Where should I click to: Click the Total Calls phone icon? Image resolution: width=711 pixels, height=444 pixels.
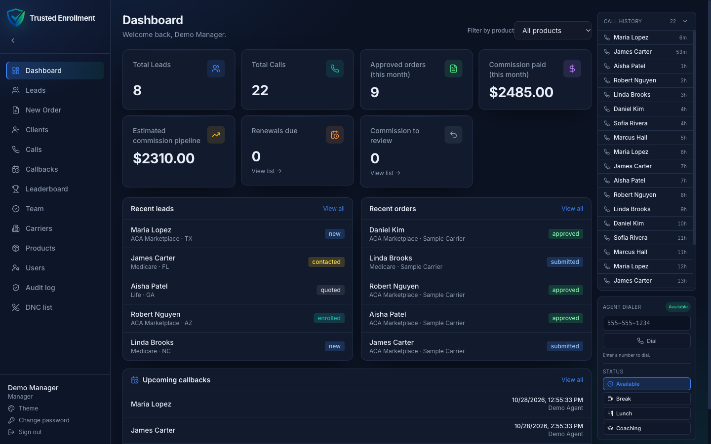click(x=335, y=69)
